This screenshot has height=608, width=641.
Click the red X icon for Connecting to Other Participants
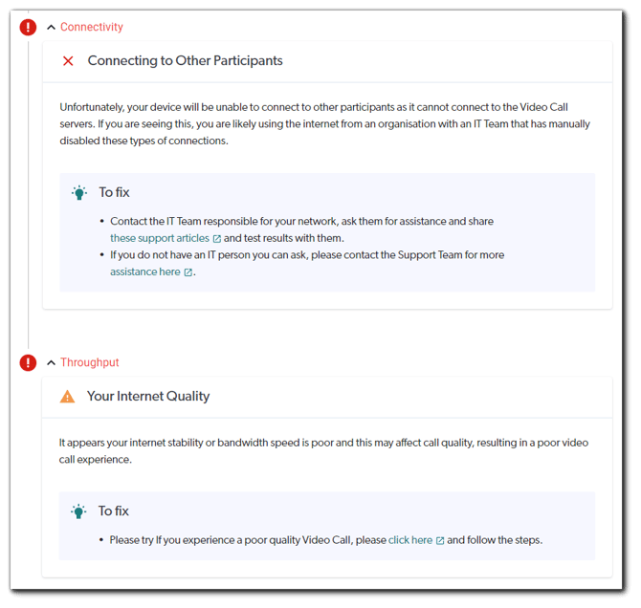pos(68,61)
